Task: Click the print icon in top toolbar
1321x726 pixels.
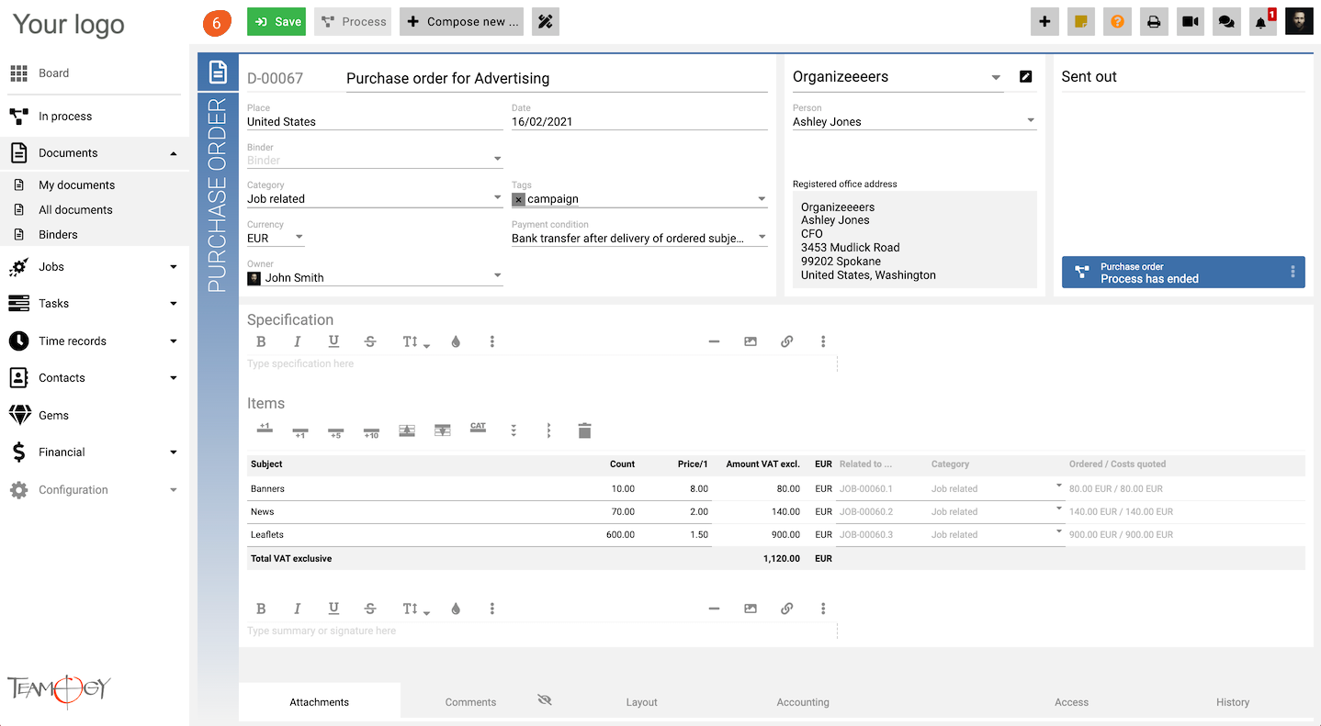Action: [1154, 22]
